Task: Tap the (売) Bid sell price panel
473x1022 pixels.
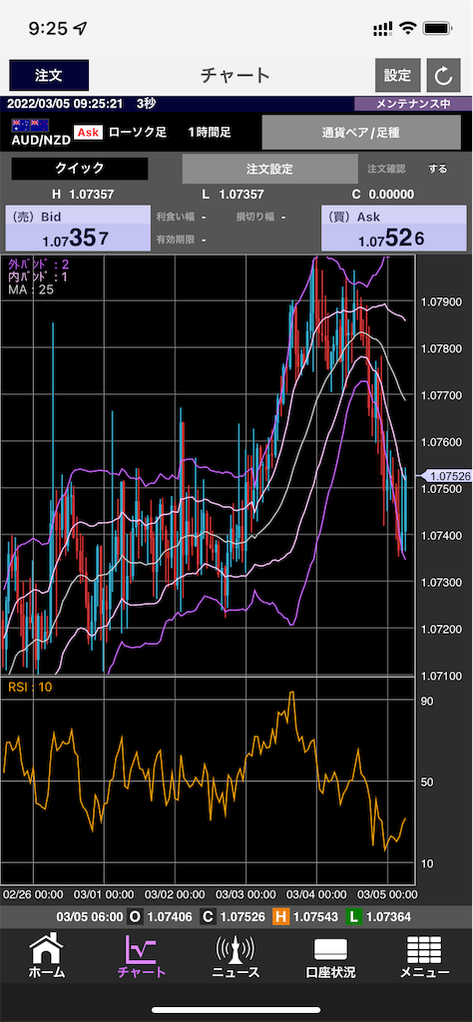Action: [x=78, y=229]
